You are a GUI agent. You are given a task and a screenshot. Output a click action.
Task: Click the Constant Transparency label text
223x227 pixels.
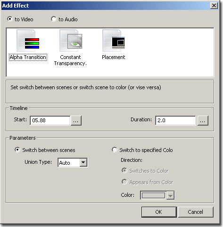click(x=70, y=60)
